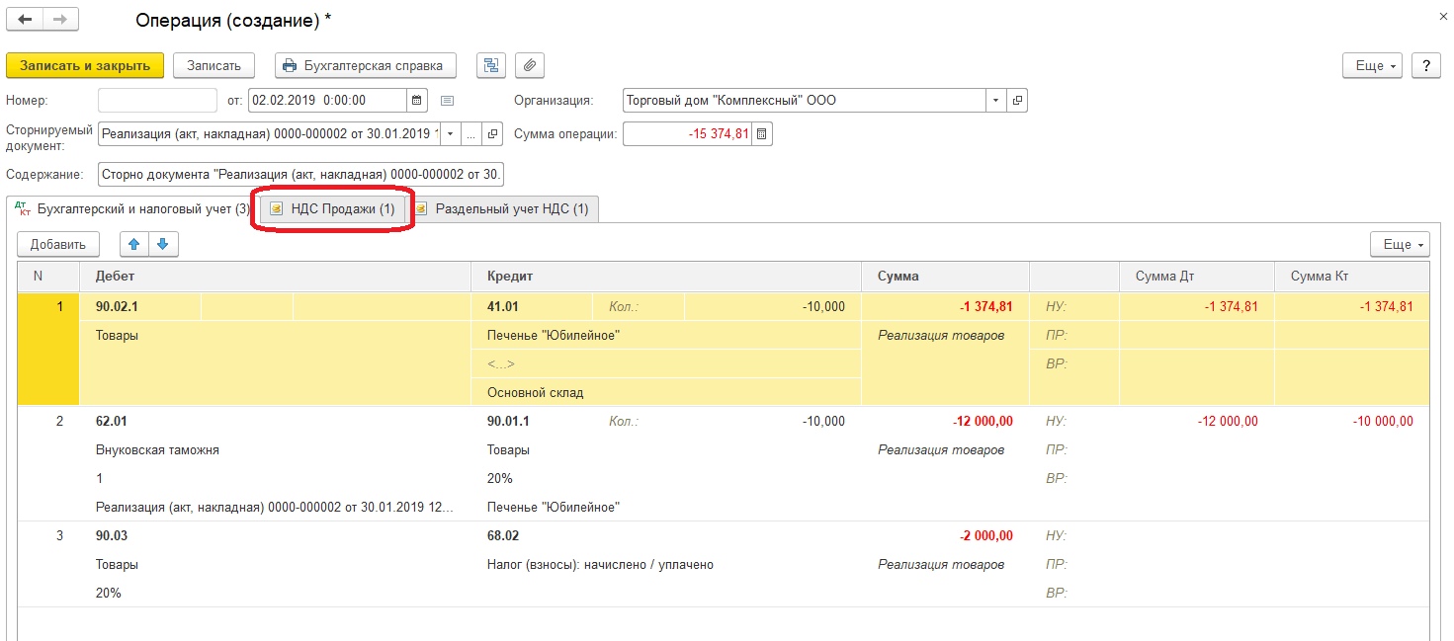Select credit account 68.02 in row 3
Screen dimensions: 1454x641
click(x=503, y=536)
